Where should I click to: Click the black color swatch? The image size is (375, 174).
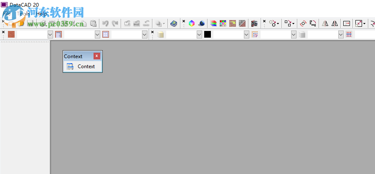click(208, 35)
